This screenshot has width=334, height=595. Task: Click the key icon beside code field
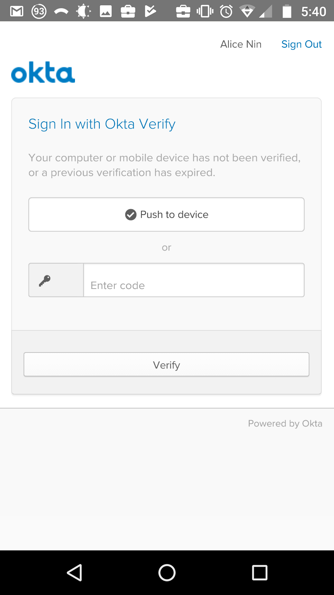click(x=45, y=280)
